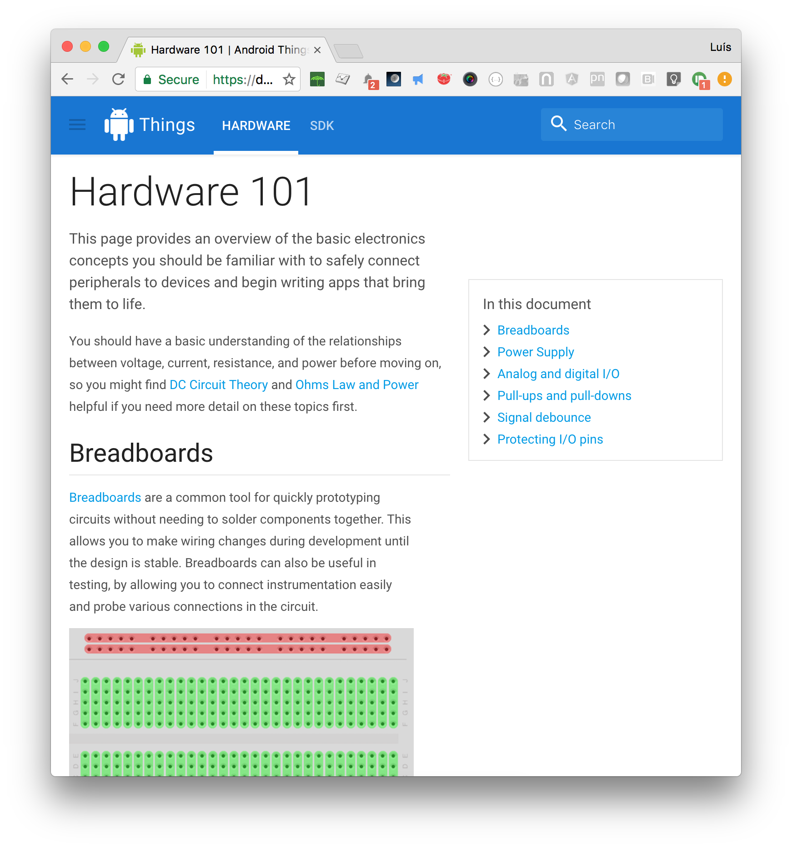Open the Google Keep lightbulb extension

pyautogui.click(x=674, y=79)
